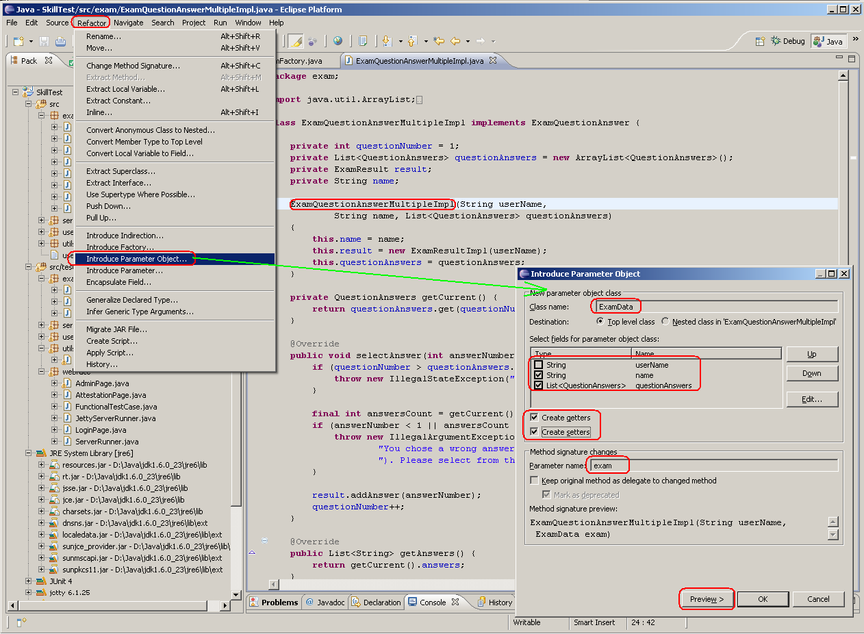The height and width of the screenshot is (634, 864).
Task: Open a new perspective using the perspective icon
Action: click(x=761, y=40)
